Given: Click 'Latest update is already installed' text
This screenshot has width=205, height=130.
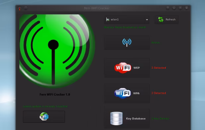Looking at the screenshot, I should coord(45,107).
